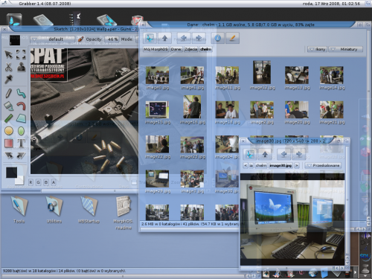Click the Dane path button
The image size is (372, 279).
click(x=176, y=49)
